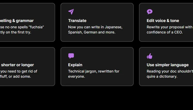This screenshot has width=193, height=110.
Task: Click the Japanese, Spanish, German description text
Action: click(95, 29)
